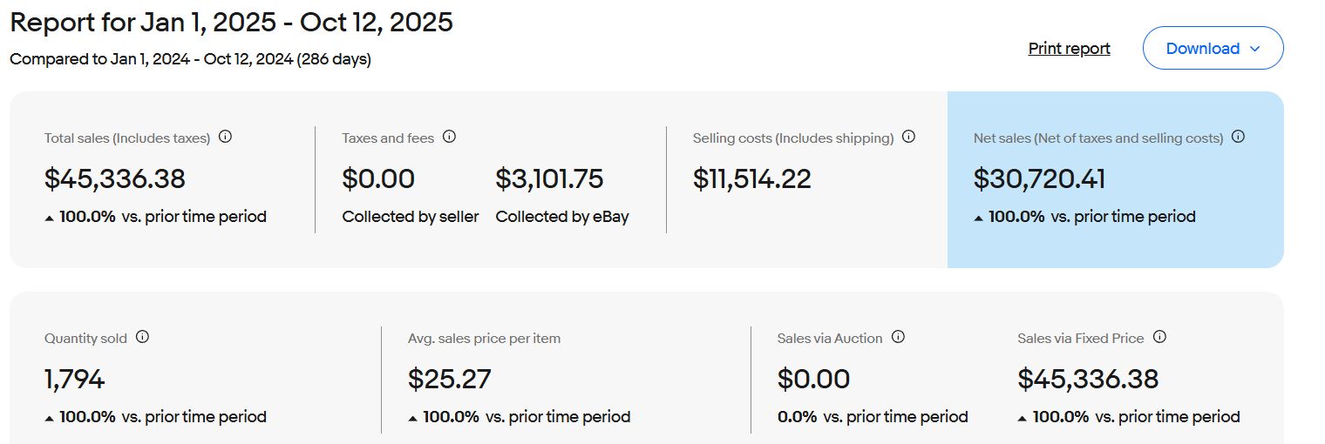Select the highlighted Net sales card
This screenshot has width=1325, height=444.
coord(1115,244)
